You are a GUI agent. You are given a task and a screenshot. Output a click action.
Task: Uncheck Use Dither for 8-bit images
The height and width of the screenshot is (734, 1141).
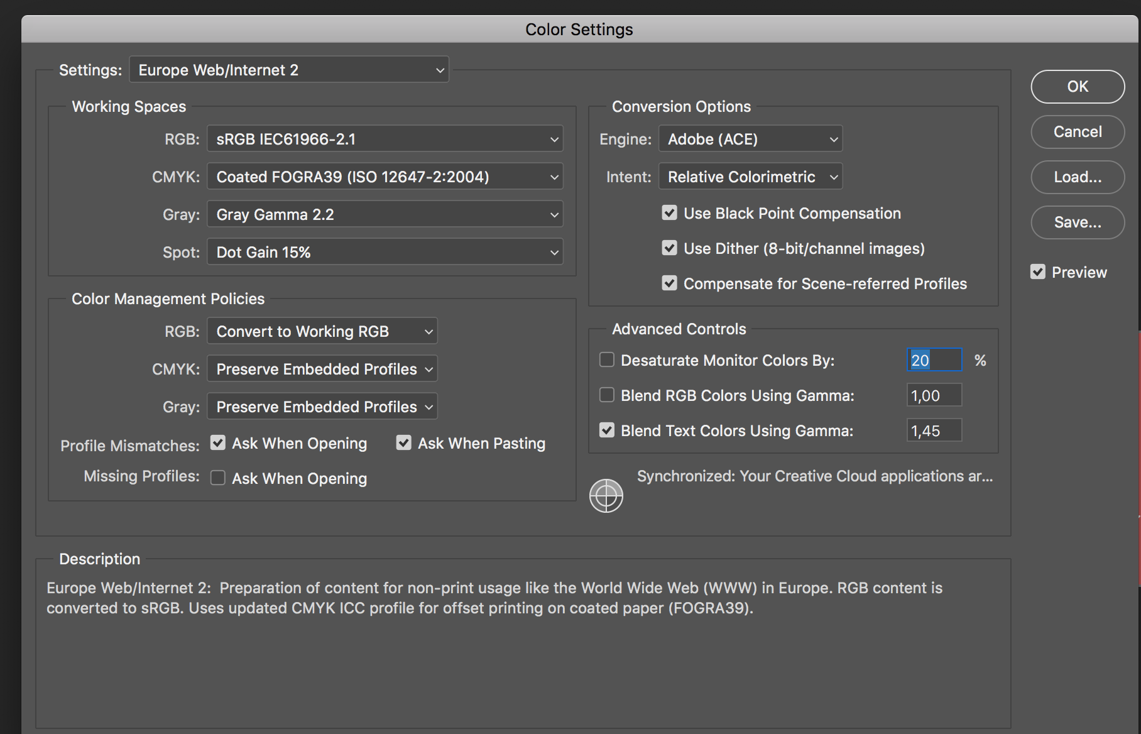pos(669,248)
